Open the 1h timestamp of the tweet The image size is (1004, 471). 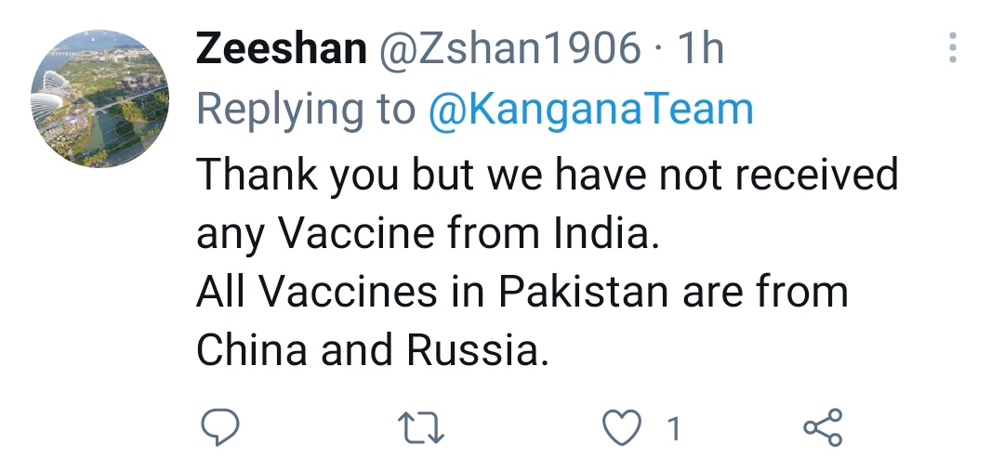(x=700, y=48)
